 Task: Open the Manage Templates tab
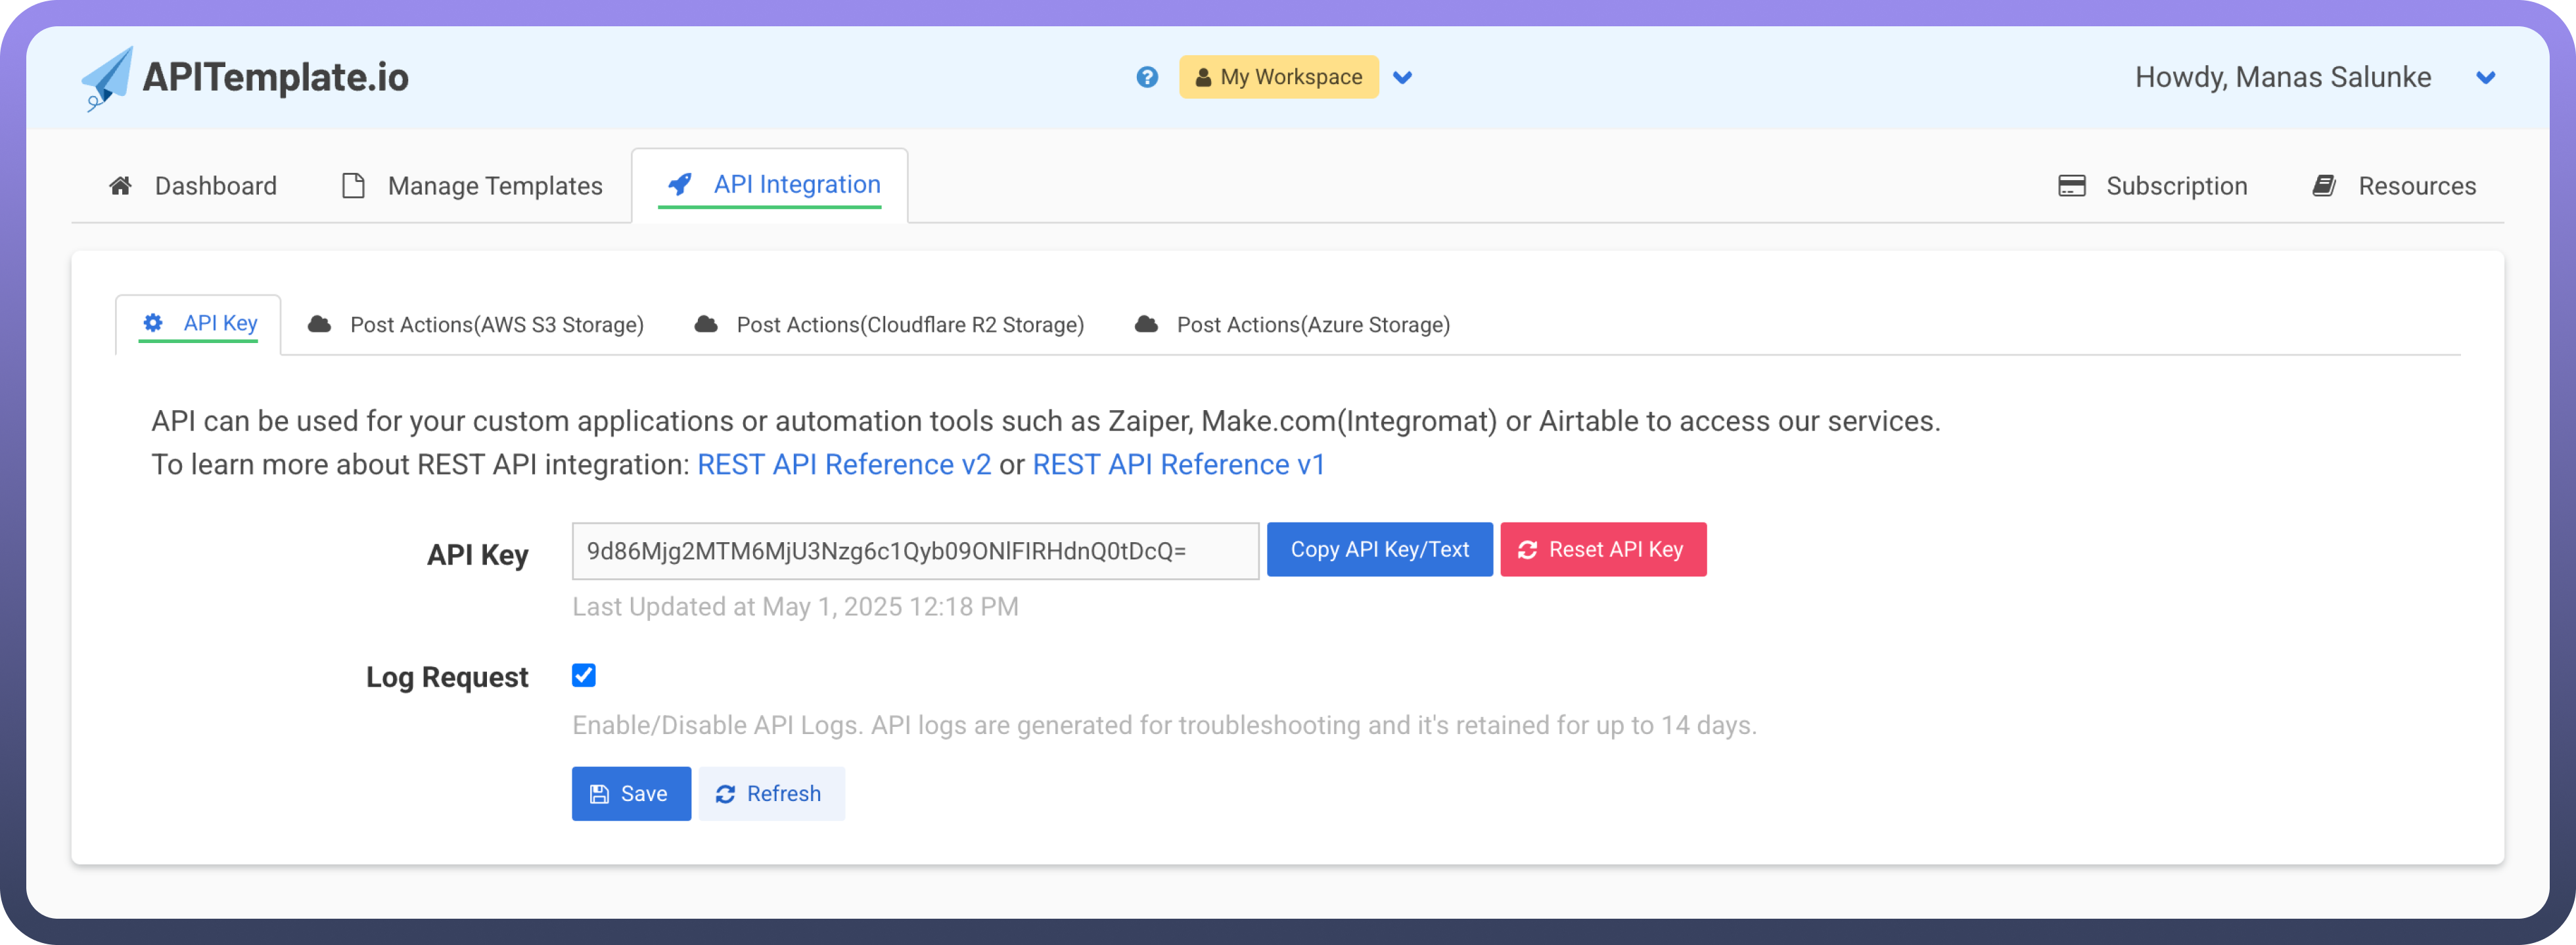pos(494,186)
